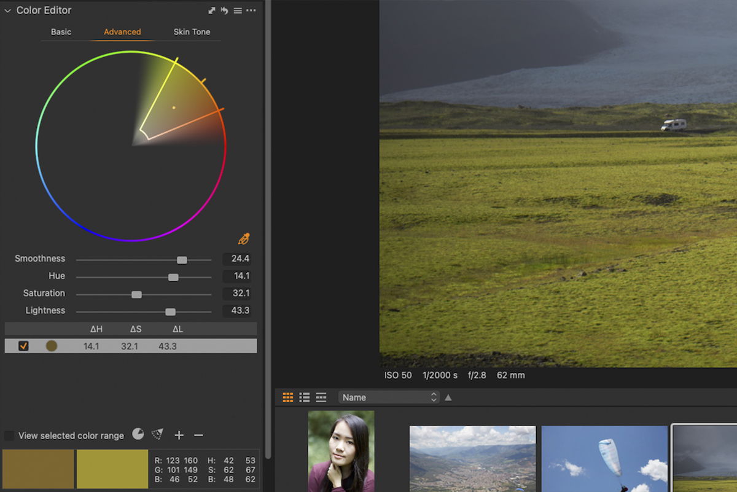
Task: Expand the Color Editor panel to floating view
Action: [211, 10]
